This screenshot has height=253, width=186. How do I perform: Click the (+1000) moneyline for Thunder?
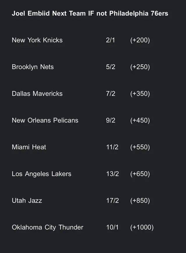pos(142,227)
